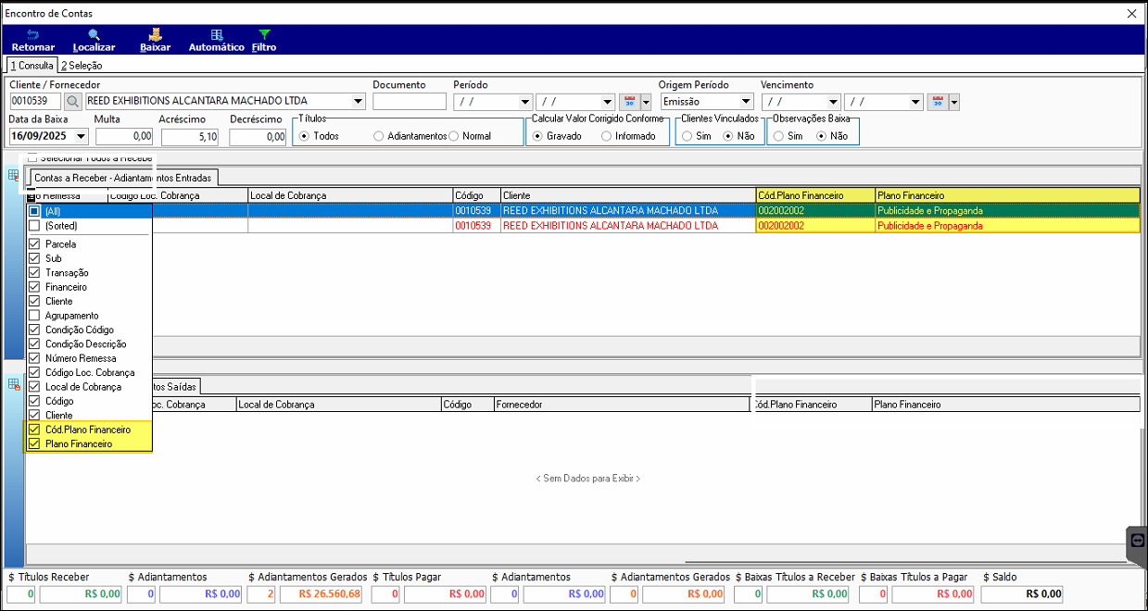The image size is (1148, 611).
Task: Uncheck the Plano Financeiro column checkbox
Action: tap(34, 444)
